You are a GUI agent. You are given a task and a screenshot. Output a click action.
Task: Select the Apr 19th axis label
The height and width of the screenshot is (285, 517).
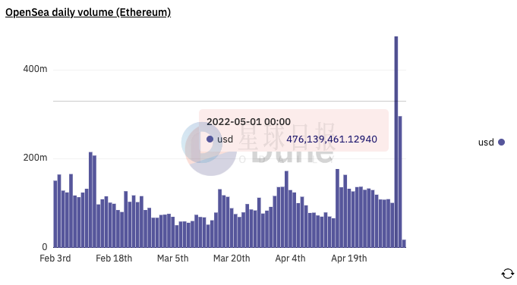349,258
